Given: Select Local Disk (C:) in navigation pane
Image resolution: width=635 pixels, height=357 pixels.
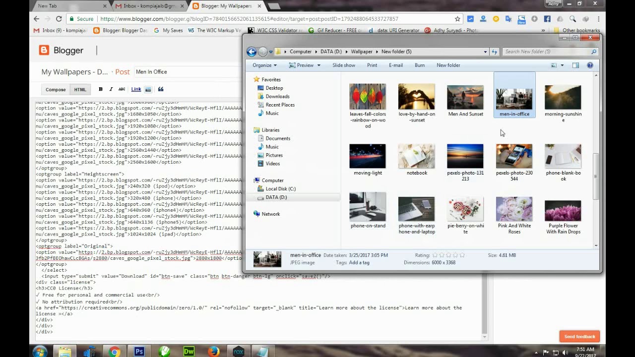Looking at the screenshot, I should point(280,189).
